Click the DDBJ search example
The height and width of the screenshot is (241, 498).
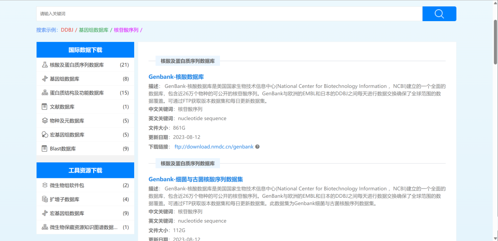[x=67, y=30]
